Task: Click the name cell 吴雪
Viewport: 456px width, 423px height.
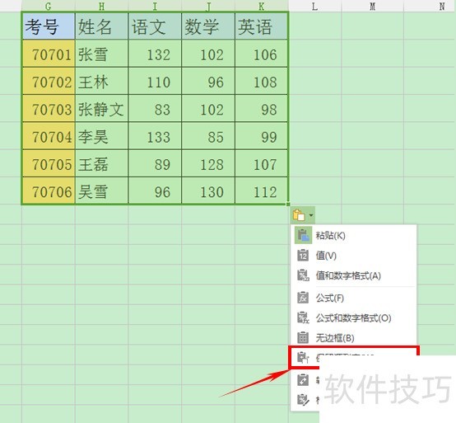Action: tap(101, 190)
